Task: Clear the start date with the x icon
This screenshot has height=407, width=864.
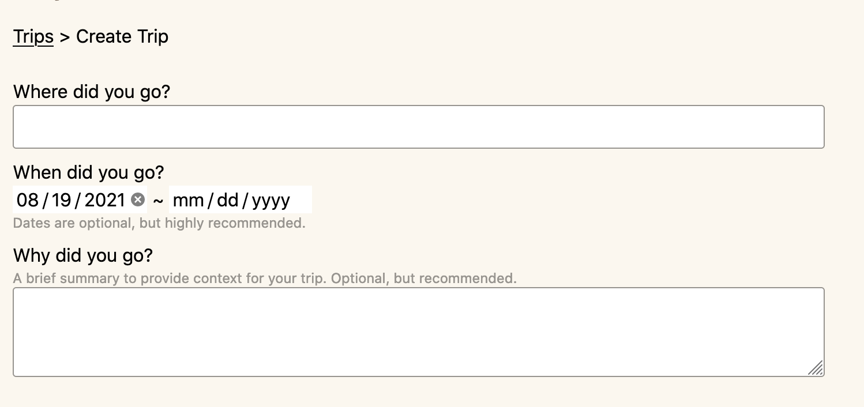Action: point(138,199)
